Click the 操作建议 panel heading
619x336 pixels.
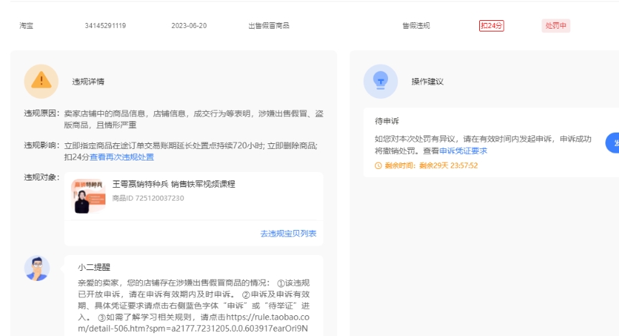coord(427,82)
